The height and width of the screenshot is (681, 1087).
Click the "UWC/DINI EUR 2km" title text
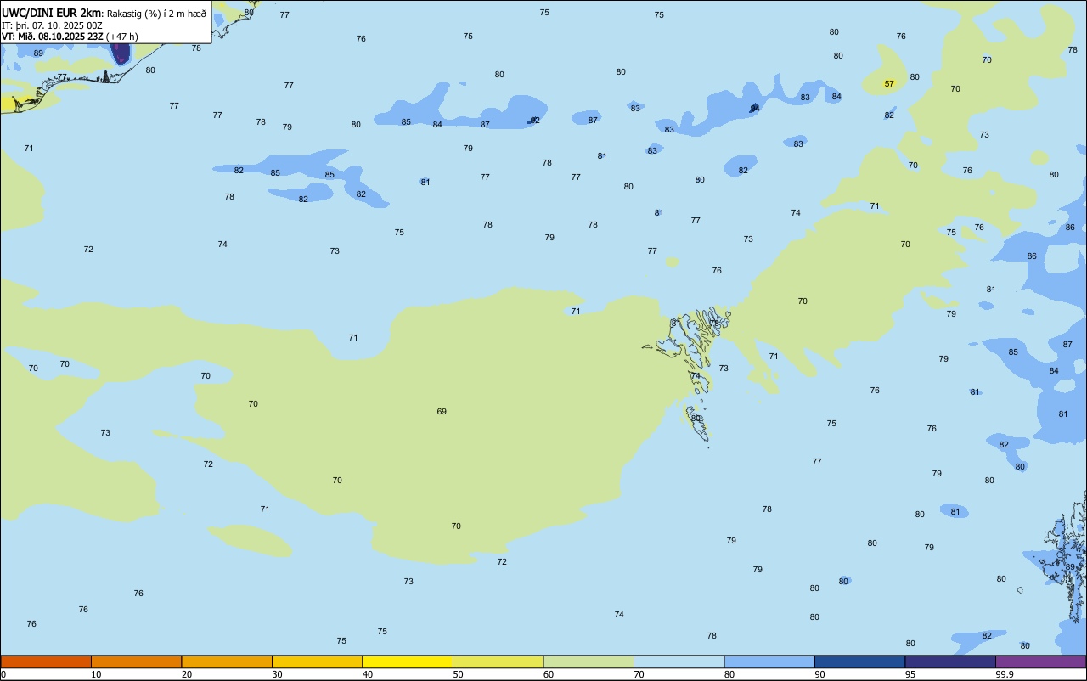pyautogui.click(x=52, y=13)
